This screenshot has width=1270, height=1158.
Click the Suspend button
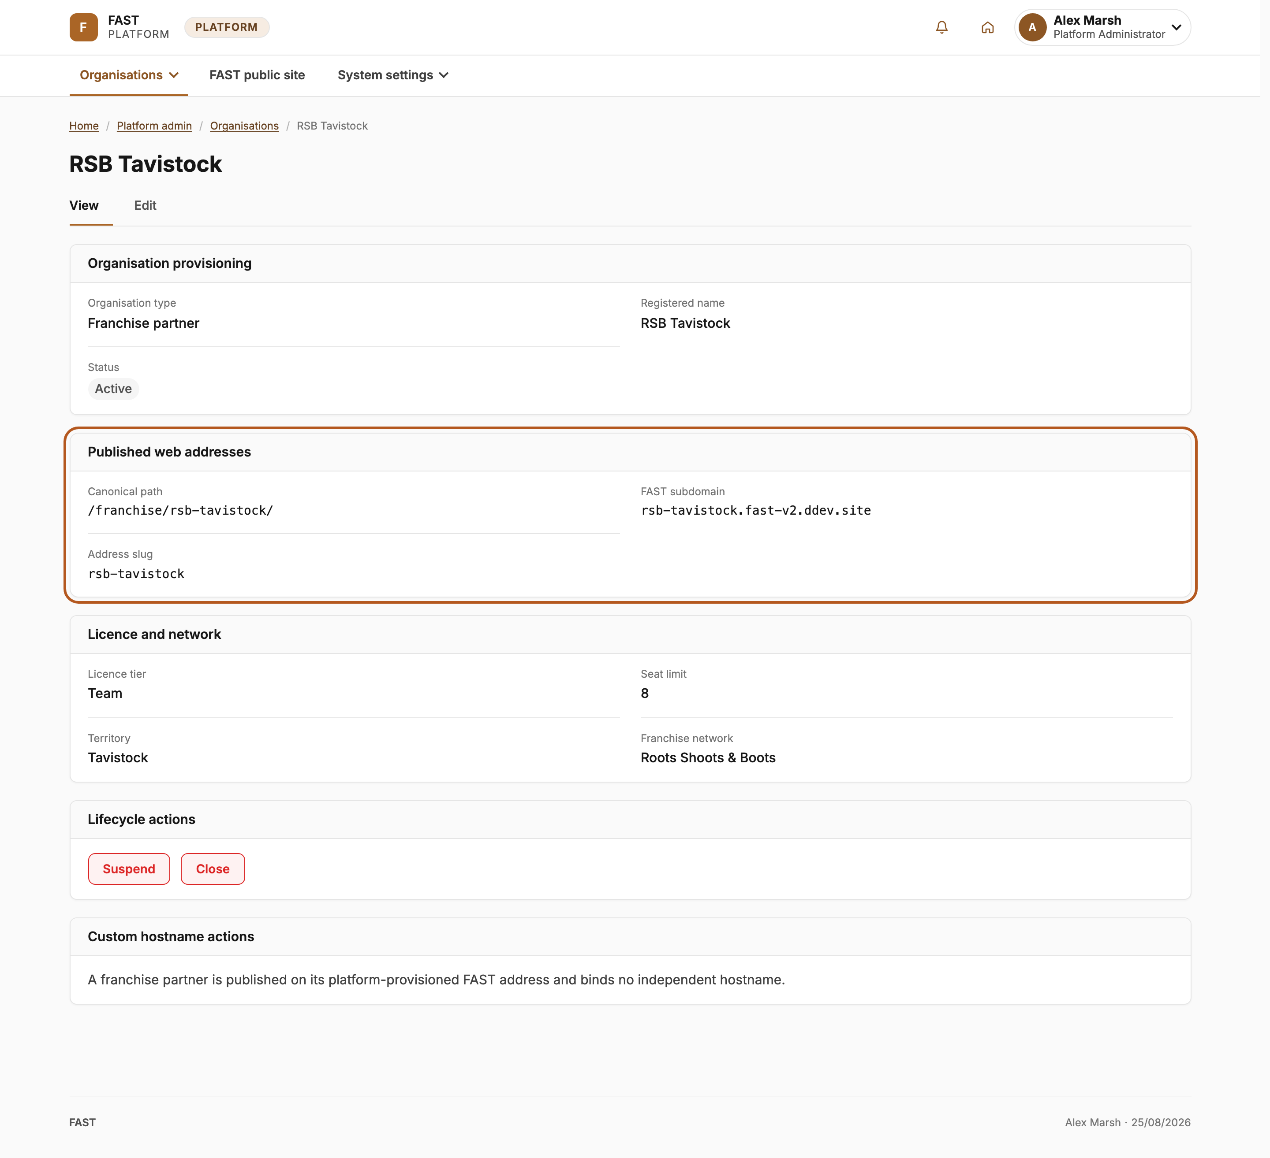click(x=128, y=868)
